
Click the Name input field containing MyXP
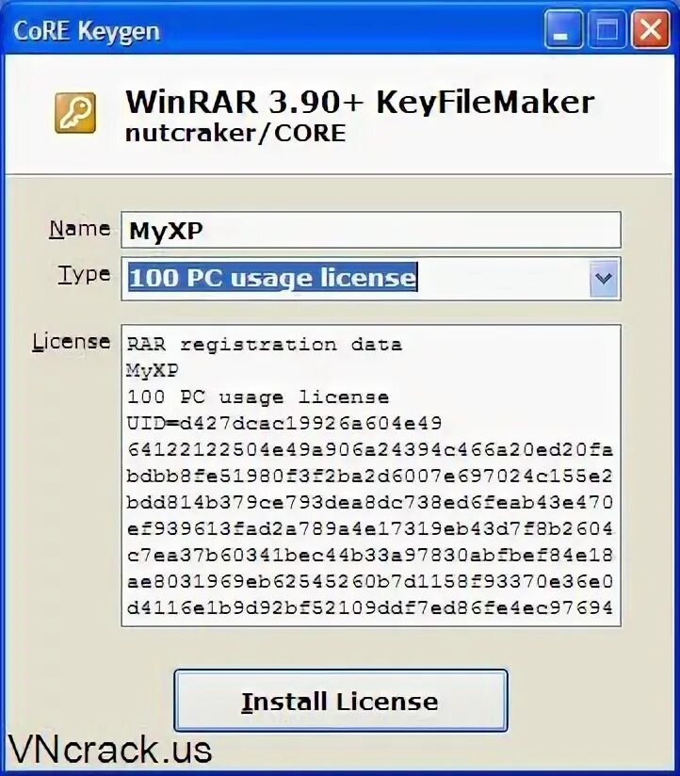[371, 230]
